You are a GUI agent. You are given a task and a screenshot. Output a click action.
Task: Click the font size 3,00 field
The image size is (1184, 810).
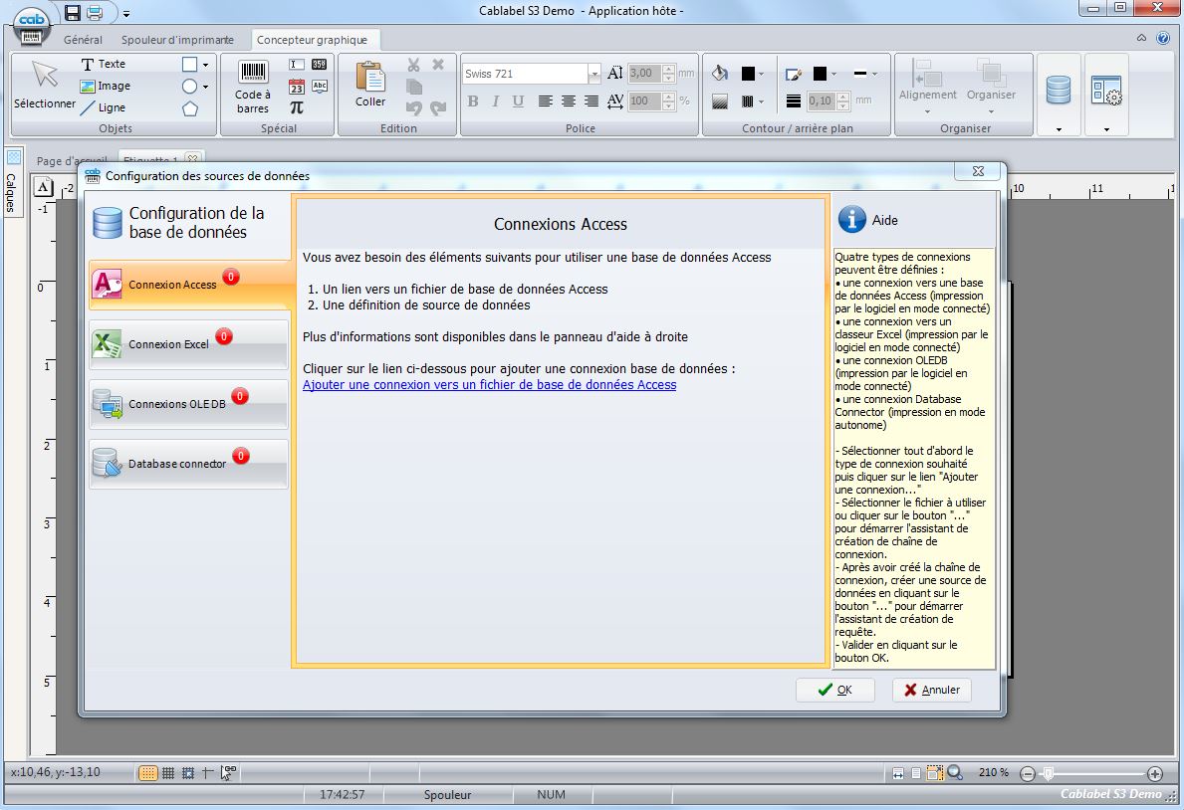click(645, 74)
